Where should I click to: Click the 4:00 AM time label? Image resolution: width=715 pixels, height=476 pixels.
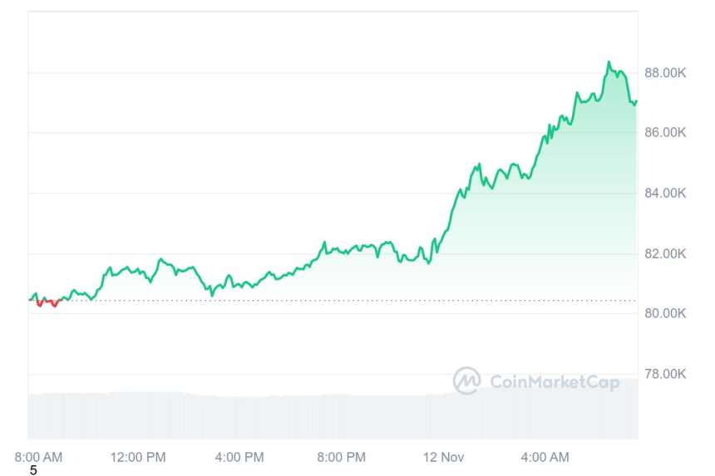tap(545, 457)
